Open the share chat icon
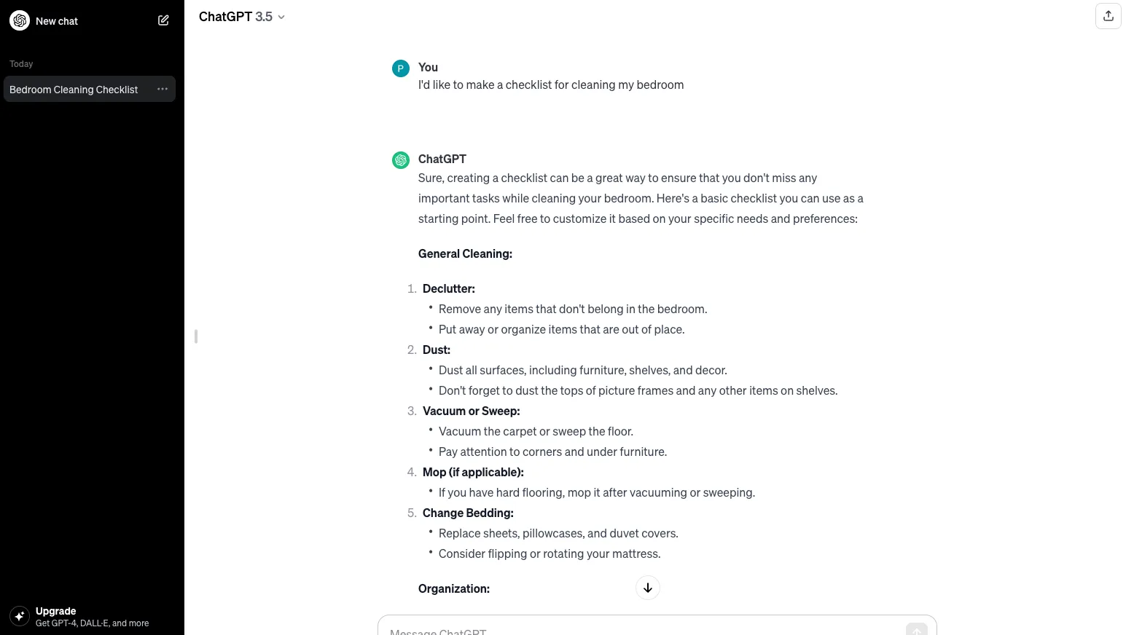1126x635 pixels. tap(1108, 16)
